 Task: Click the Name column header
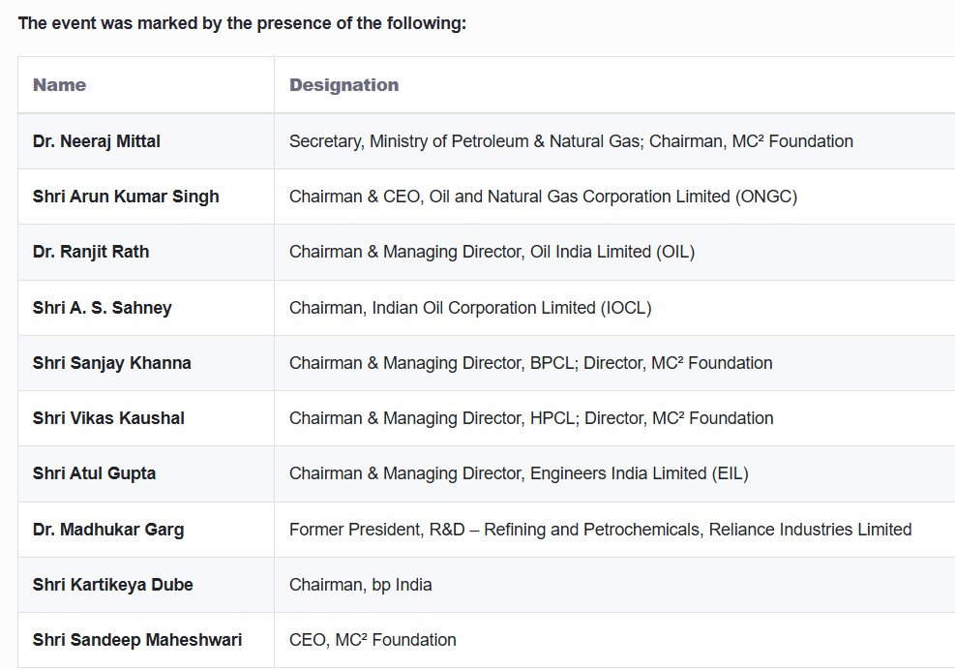click(59, 84)
